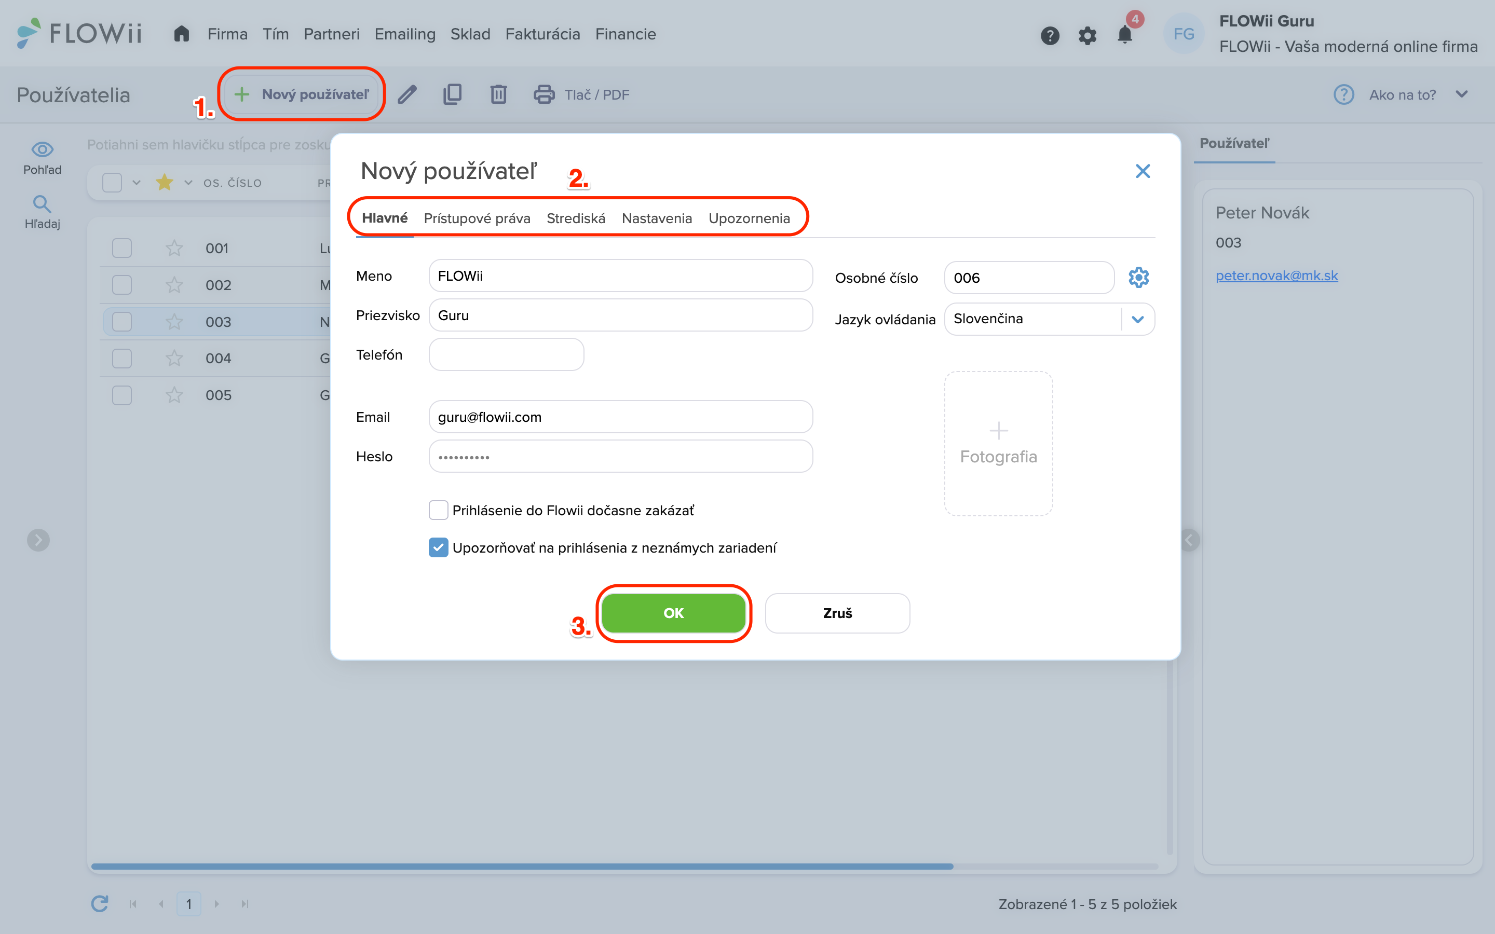
Task: Tick the checkbox for row 003
Action: tap(121, 322)
